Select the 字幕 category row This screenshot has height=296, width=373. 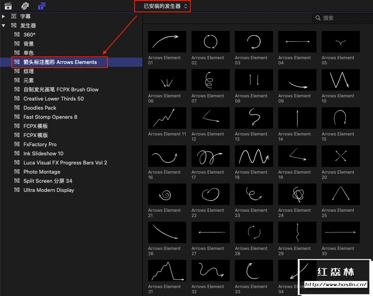click(71, 16)
